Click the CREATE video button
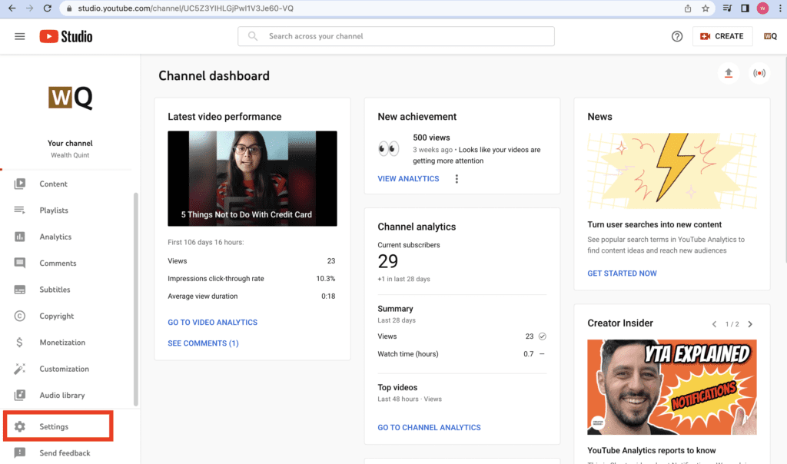The height and width of the screenshot is (464, 787). tap(722, 36)
